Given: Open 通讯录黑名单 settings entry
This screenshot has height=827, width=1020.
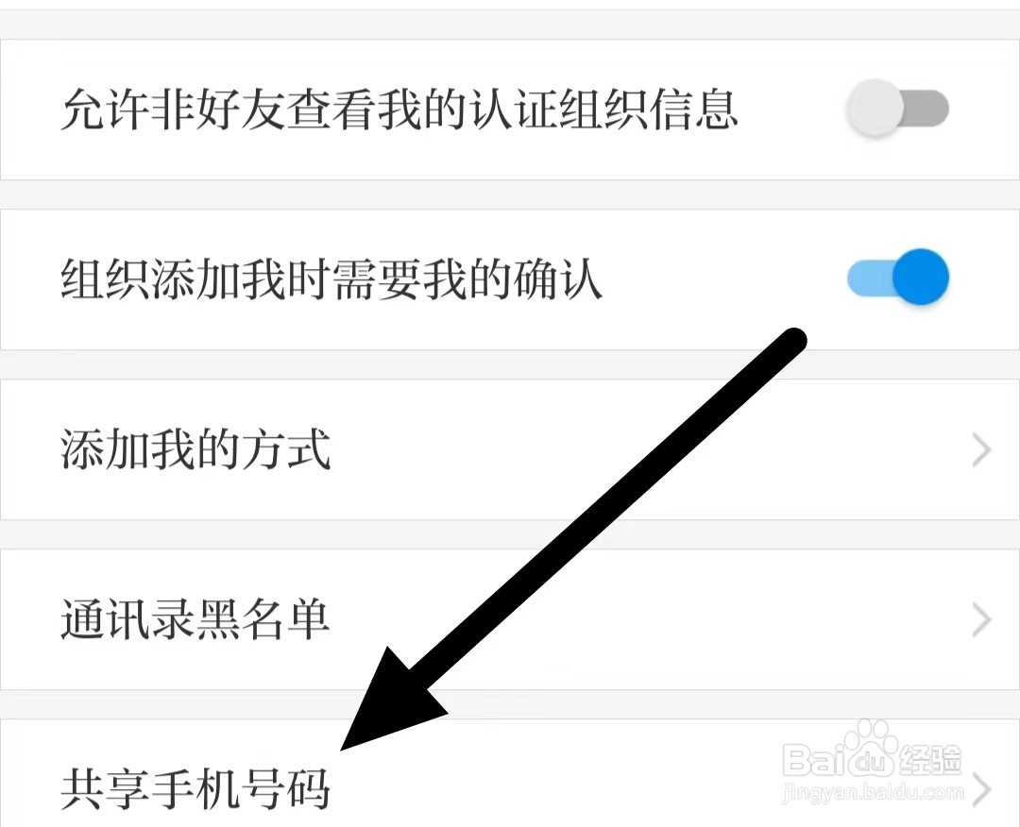Looking at the screenshot, I should (x=510, y=619).
